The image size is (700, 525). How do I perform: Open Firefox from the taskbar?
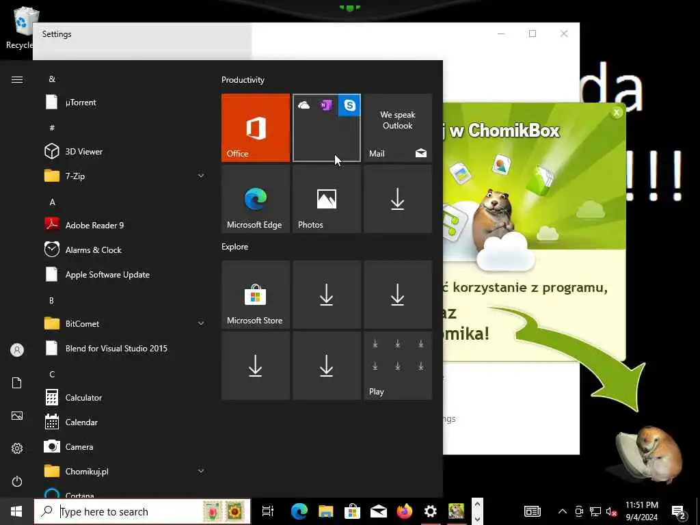(x=405, y=511)
